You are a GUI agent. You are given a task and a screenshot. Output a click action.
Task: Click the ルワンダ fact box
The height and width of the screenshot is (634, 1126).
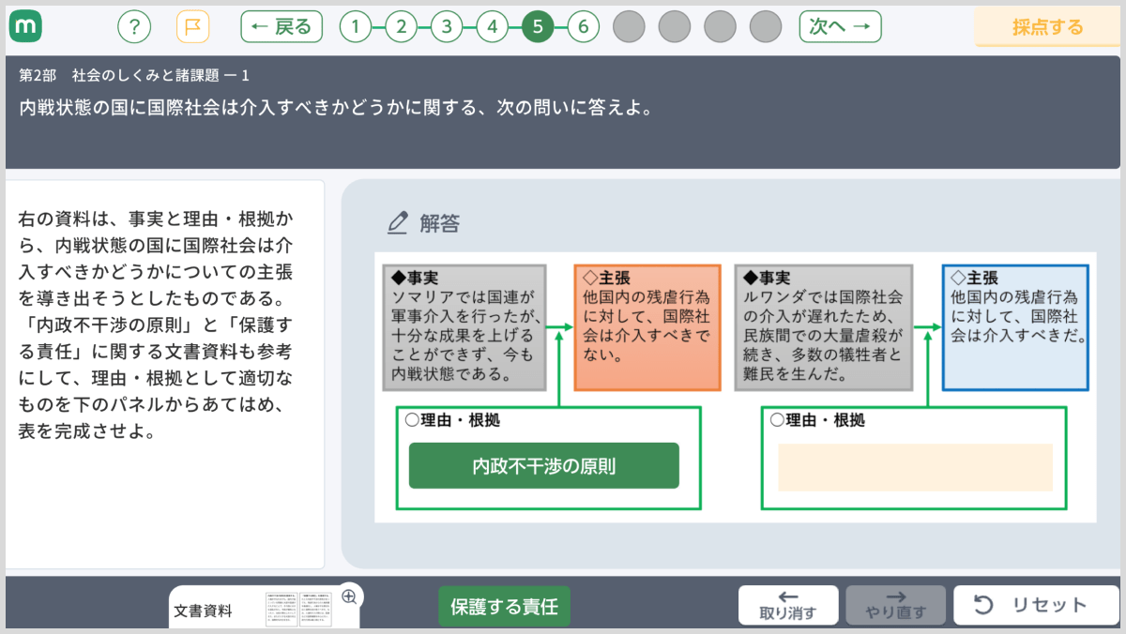(x=824, y=328)
